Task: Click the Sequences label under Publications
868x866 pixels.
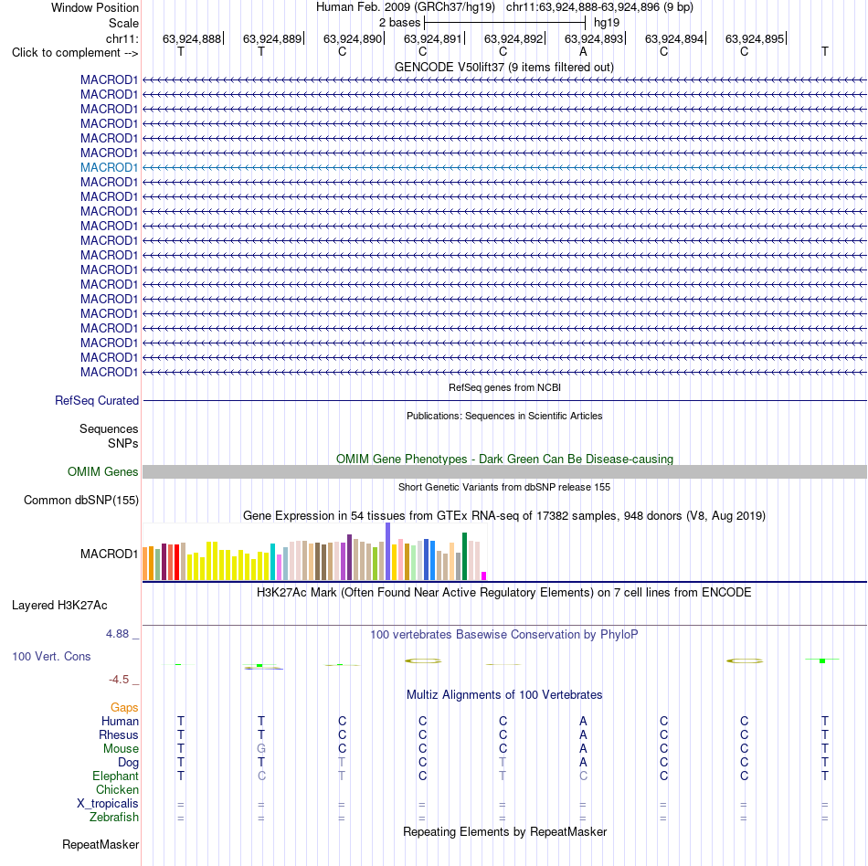Action: (x=109, y=428)
